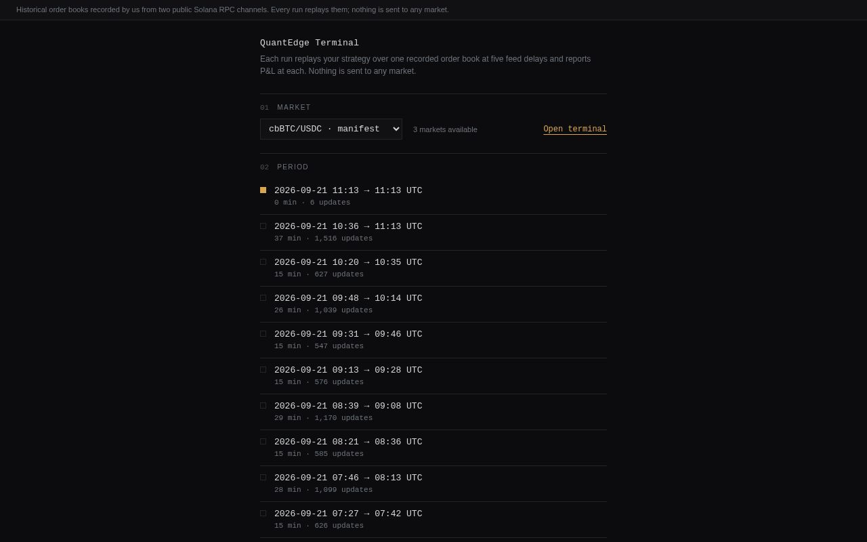Click the '15 min · 627 updates' detail text

pyautogui.click(x=319, y=274)
